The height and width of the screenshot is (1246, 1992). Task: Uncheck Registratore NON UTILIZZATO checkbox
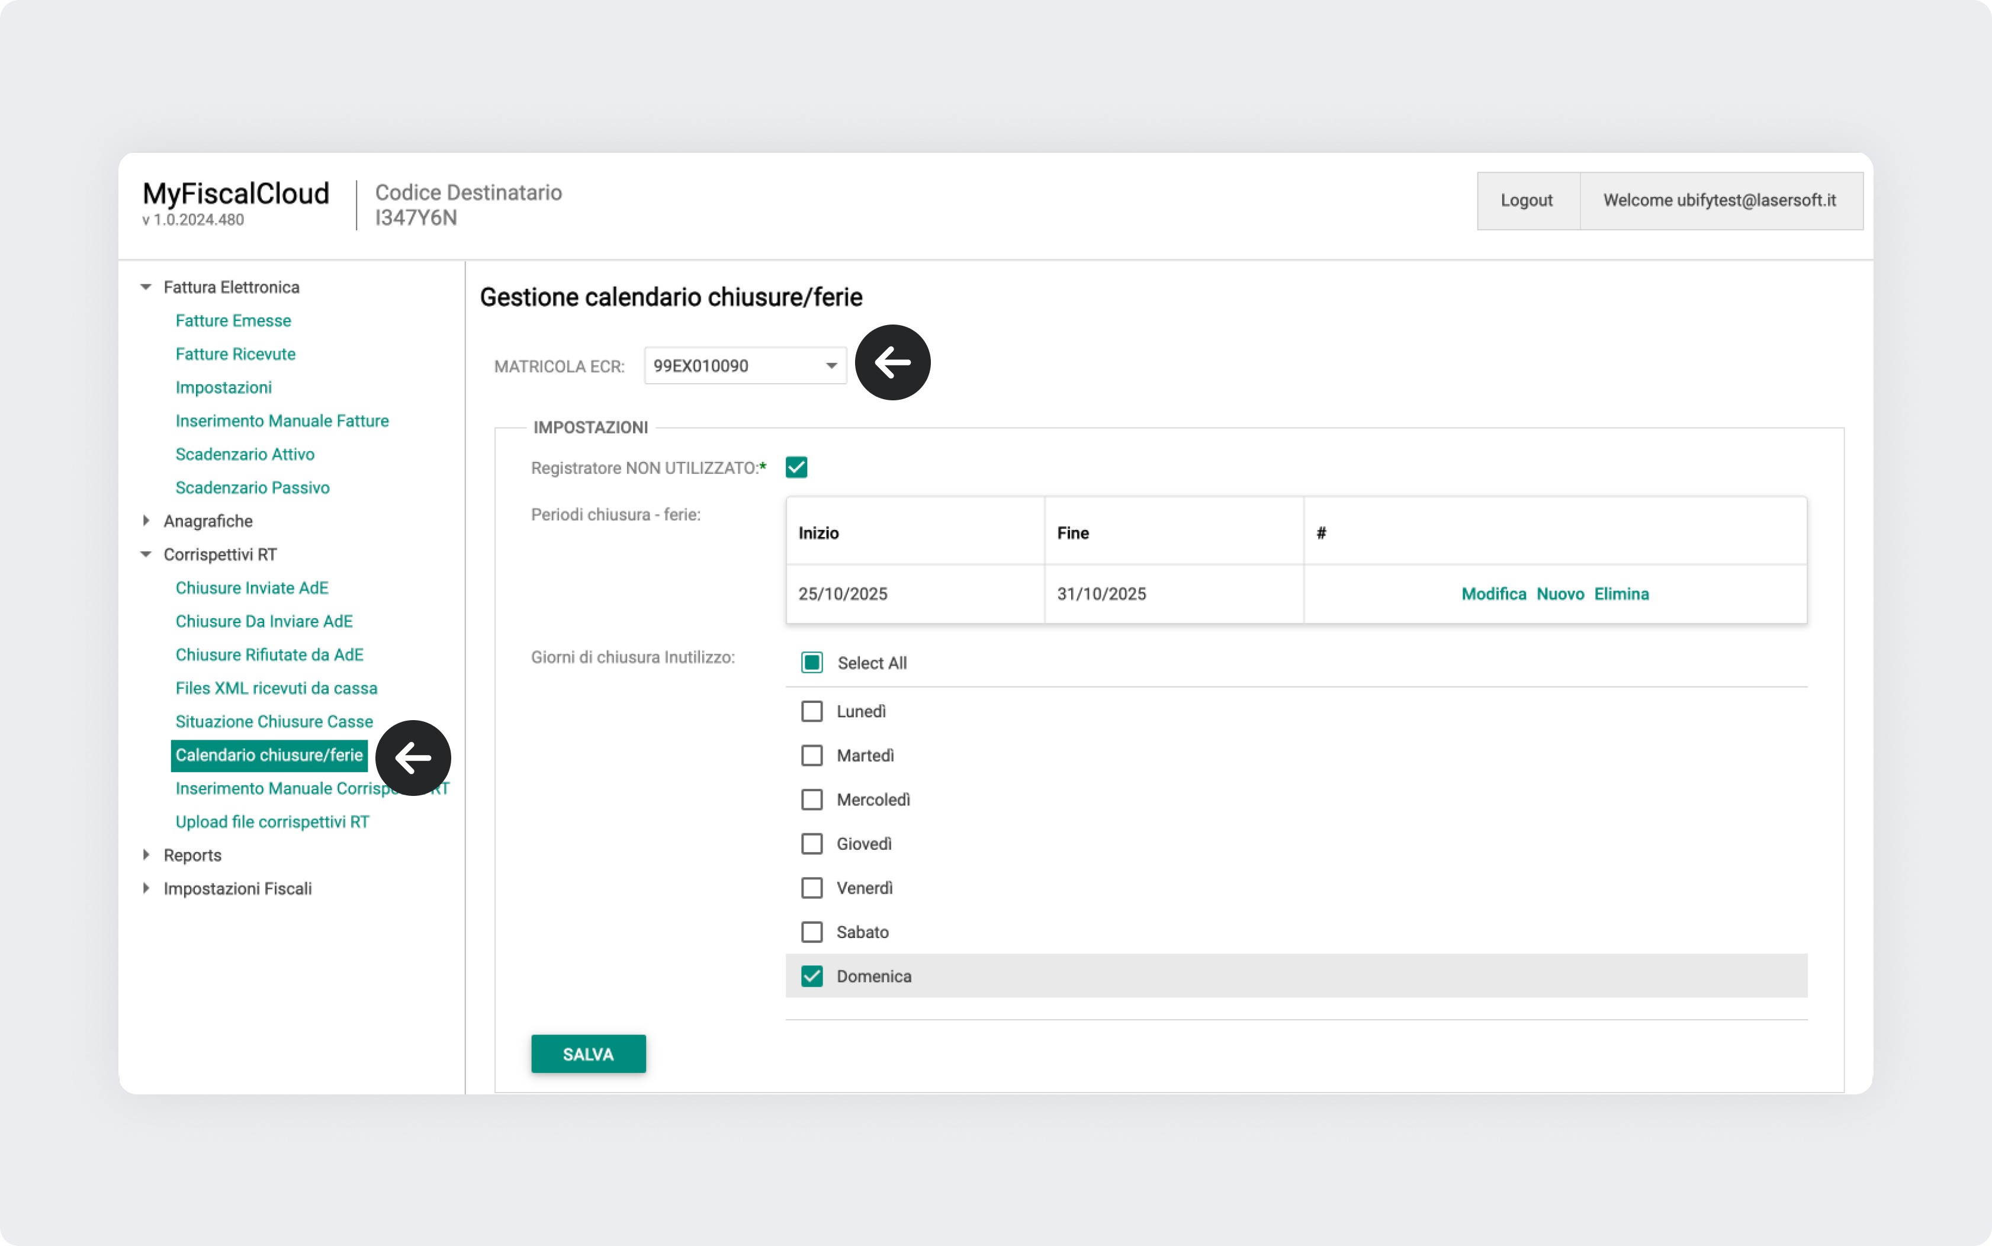[796, 467]
